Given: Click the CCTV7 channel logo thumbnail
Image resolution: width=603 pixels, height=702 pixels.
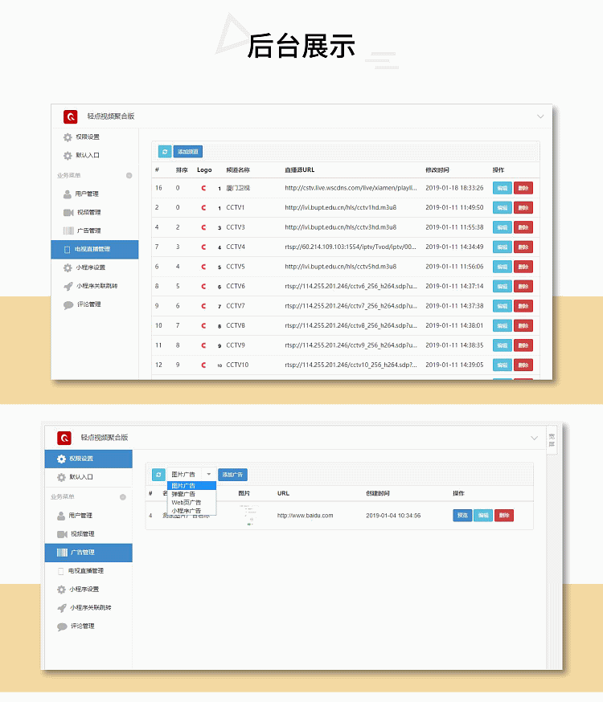Looking at the screenshot, I should (x=211, y=306).
